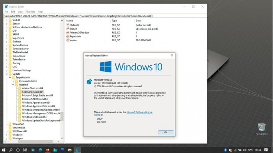
Task: Click the PrimaryOSProduct value string icon
Action: [67, 33]
